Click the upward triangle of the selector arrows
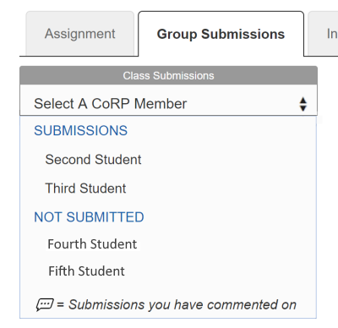The image size is (338, 328). tap(303, 101)
